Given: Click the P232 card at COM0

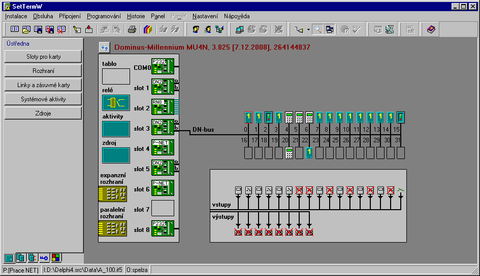Looking at the screenshot, I should pos(163,66).
